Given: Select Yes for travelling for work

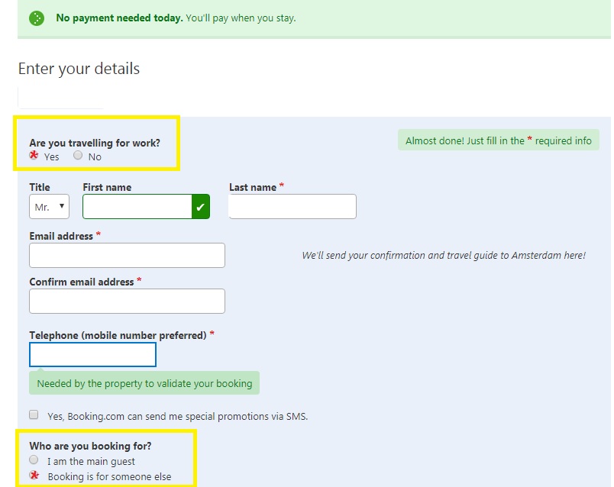Looking at the screenshot, I should (x=34, y=156).
